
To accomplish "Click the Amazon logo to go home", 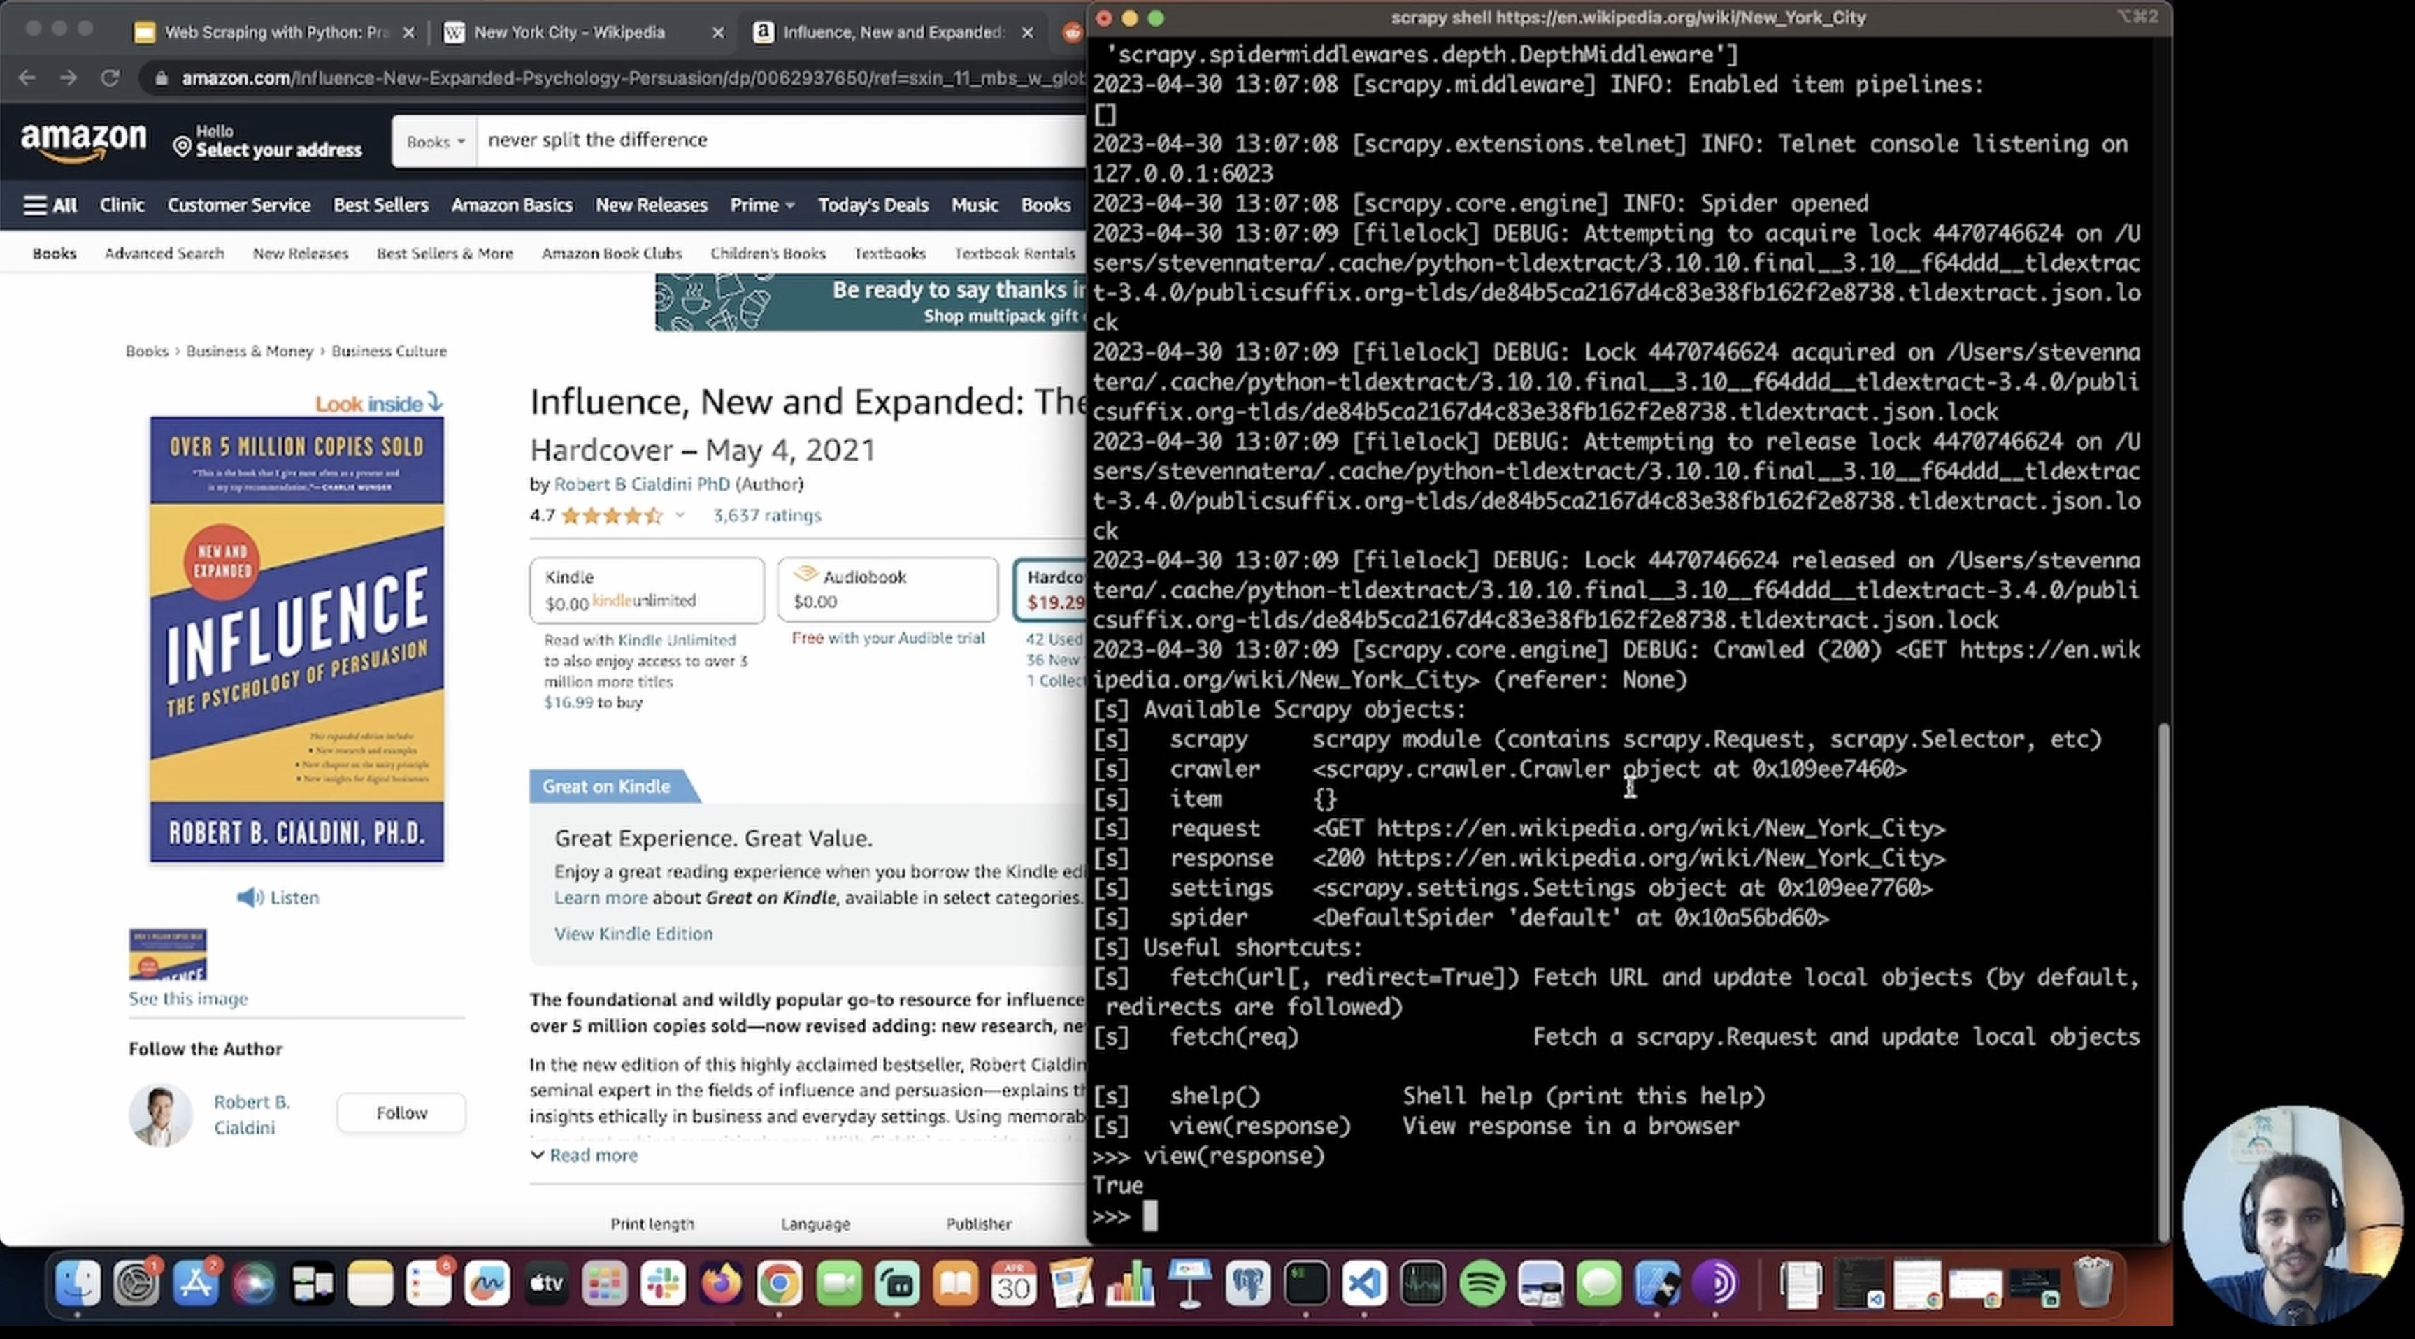I will pos(83,143).
